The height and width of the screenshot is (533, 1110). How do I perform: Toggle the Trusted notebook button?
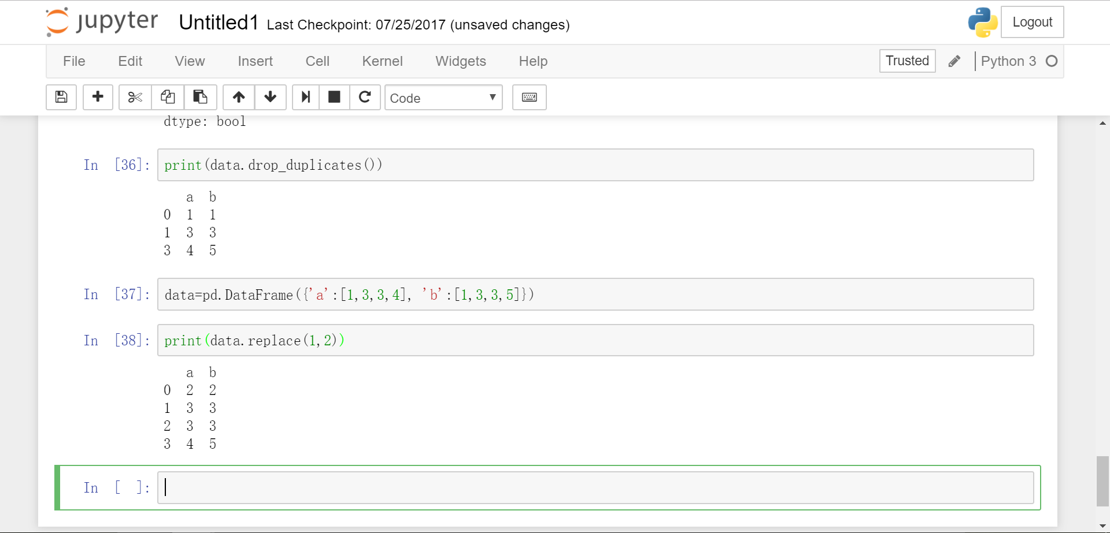point(906,61)
